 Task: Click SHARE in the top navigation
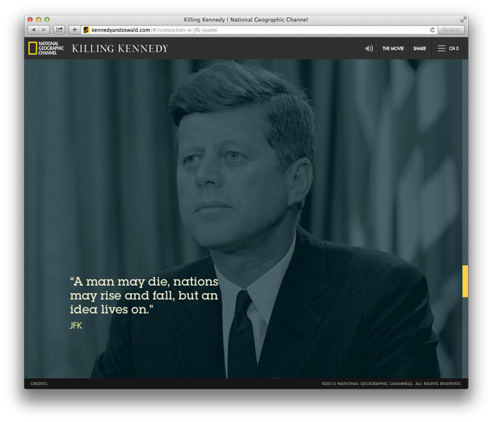pyautogui.click(x=419, y=49)
